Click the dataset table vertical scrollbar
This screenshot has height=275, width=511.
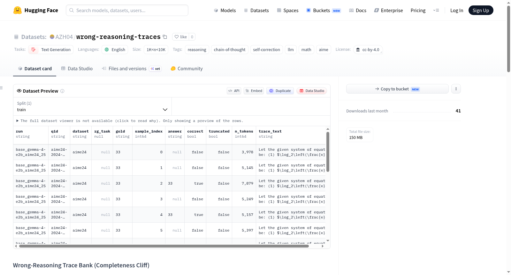coord(328,152)
